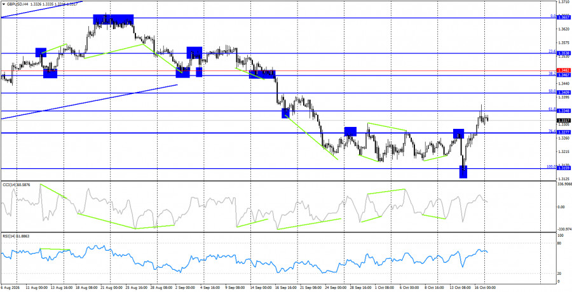The width and height of the screenshot is (572, 292).
Task: Open the chart dropdown arrow beside GBPUSD,H4
Action: 4,4
